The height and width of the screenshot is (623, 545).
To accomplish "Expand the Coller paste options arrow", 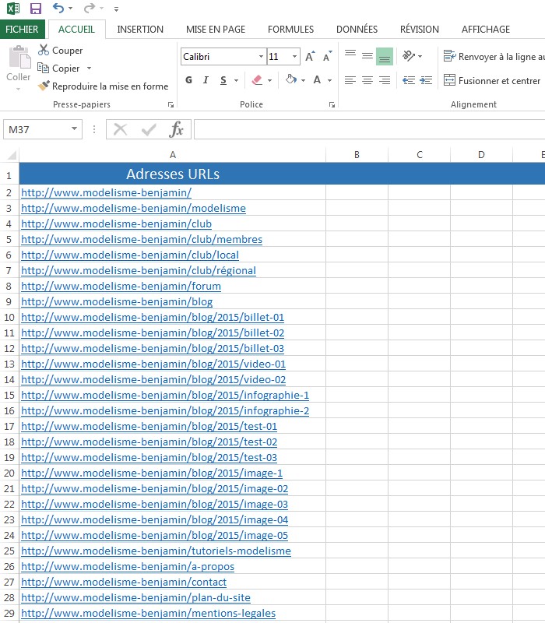I will tap(18, 89).
